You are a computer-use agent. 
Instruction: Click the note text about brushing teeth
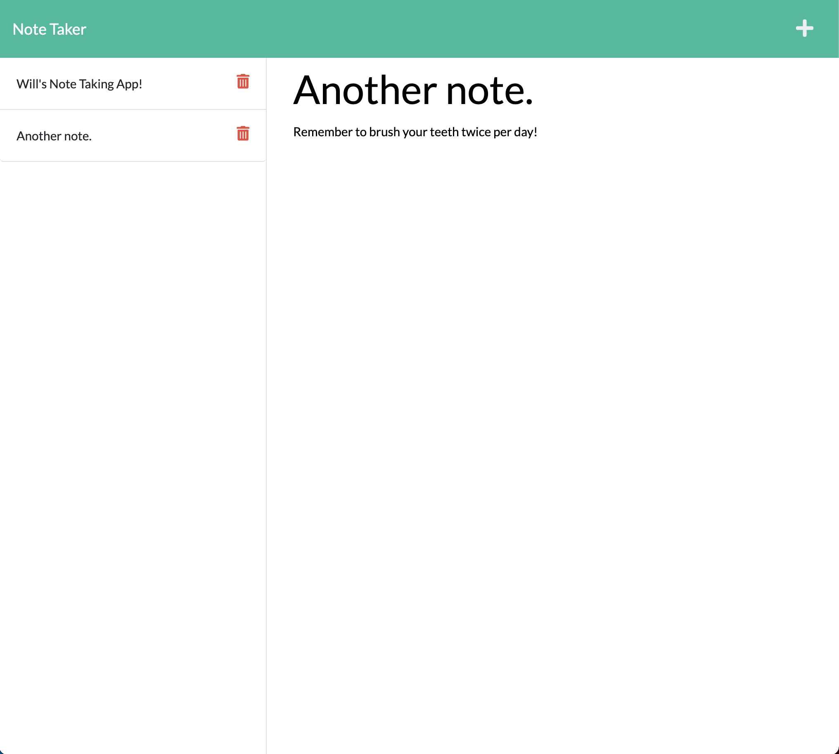coord(415,132)
